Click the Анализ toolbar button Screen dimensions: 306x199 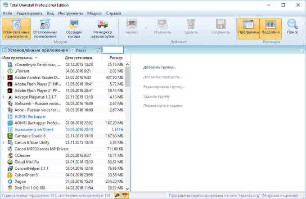[132, 27]
